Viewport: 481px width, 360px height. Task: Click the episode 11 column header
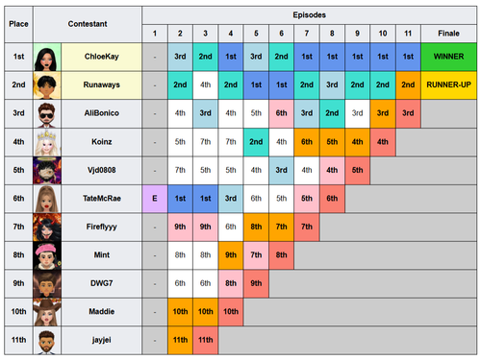tap(408, 34)
